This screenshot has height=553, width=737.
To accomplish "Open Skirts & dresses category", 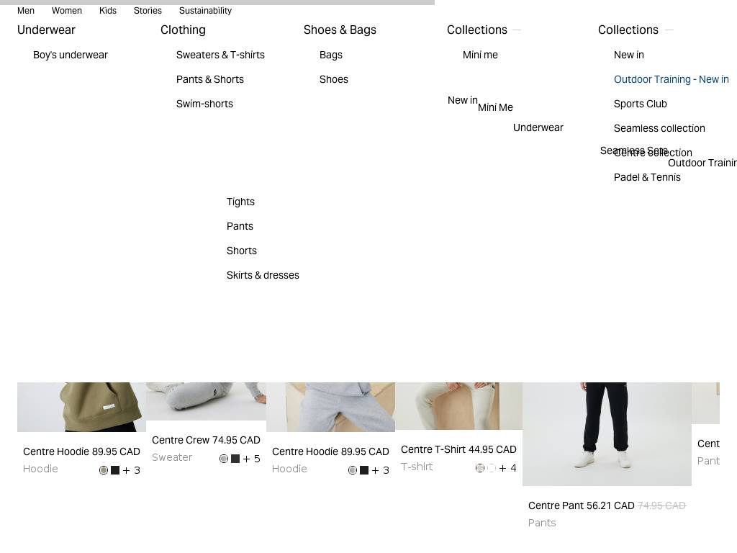I will pyautogui.click(x=263, y=275).
